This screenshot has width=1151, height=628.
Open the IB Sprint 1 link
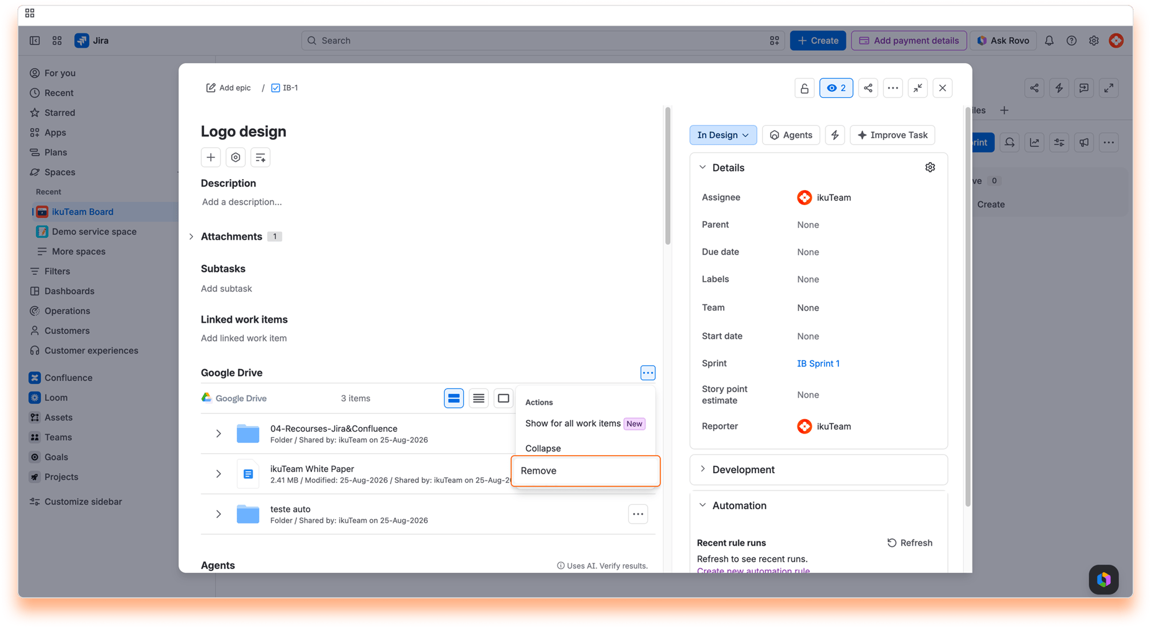click(818, 364)
